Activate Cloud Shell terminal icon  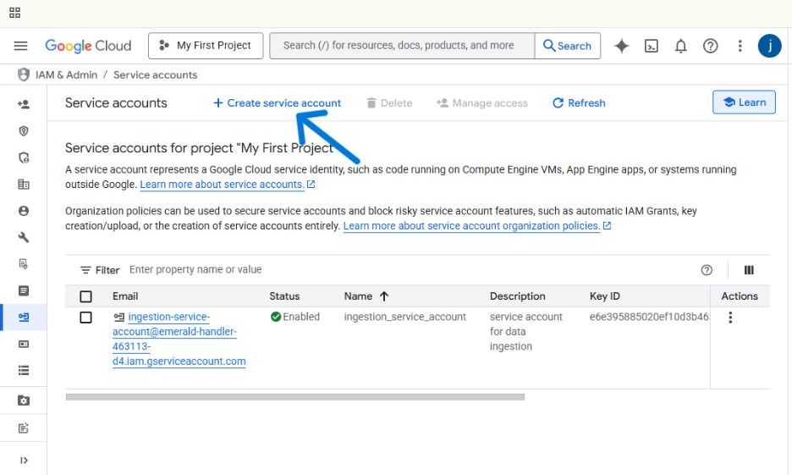(652, 46)
